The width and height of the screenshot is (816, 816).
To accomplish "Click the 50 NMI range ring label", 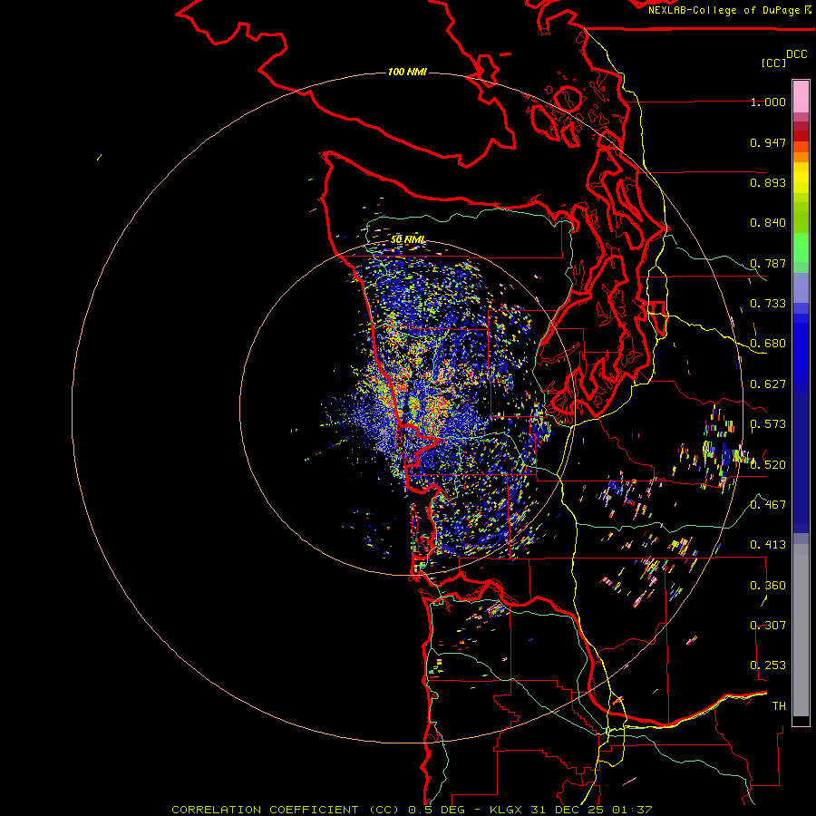I will pyautogui.click(x=407, y=239).
